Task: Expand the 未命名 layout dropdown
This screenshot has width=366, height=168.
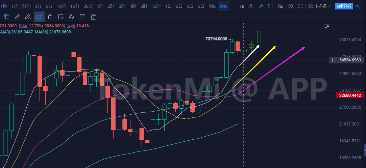Action: click(319, 6)
